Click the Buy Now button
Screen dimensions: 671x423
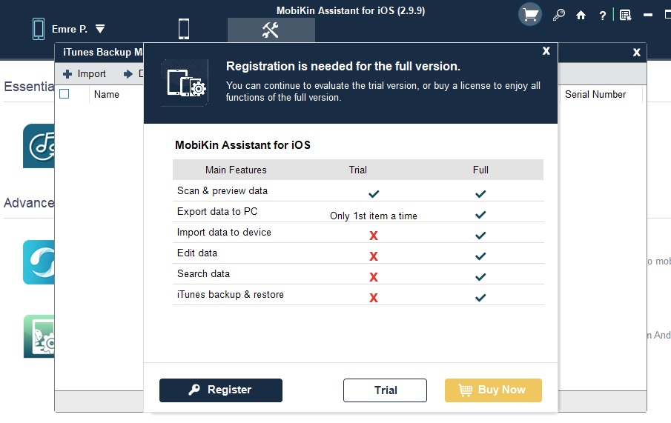[493, 390]
